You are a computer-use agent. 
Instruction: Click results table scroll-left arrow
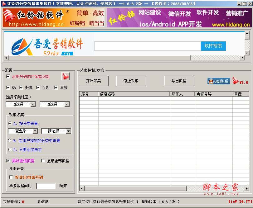point(82,188)
